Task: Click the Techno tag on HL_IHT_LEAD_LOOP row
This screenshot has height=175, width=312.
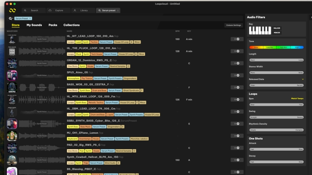Action: [94, 42]
